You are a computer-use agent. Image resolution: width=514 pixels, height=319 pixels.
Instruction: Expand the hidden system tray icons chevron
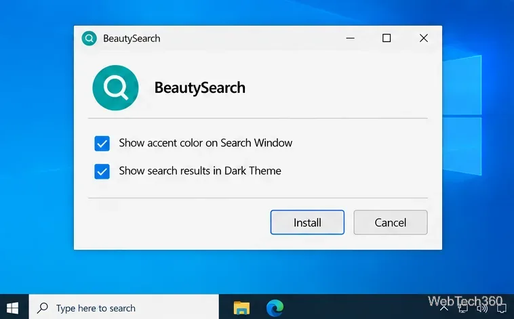(444, 308)
